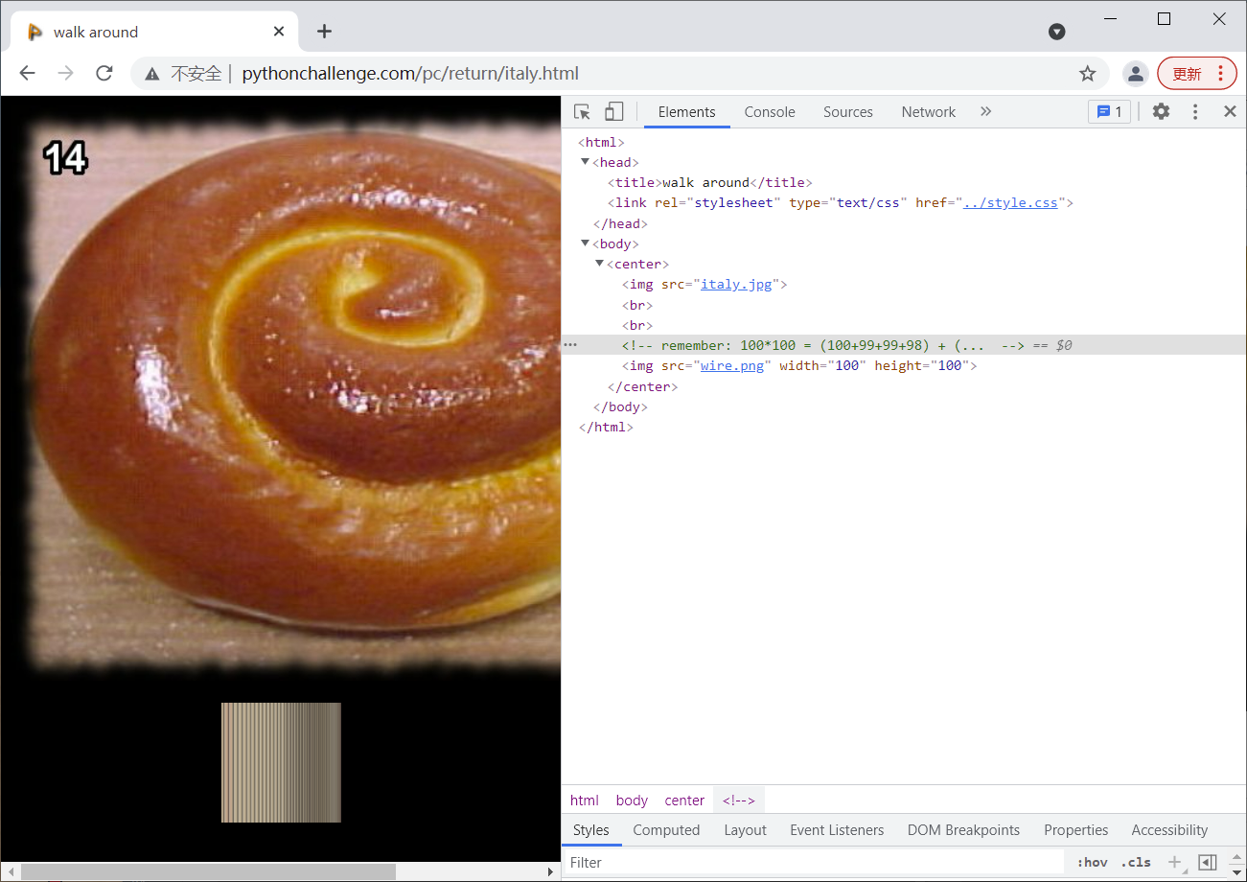Viewport: 1247px width, 882px height.
Task: Click the address bar URL
Action: [410, 74]
